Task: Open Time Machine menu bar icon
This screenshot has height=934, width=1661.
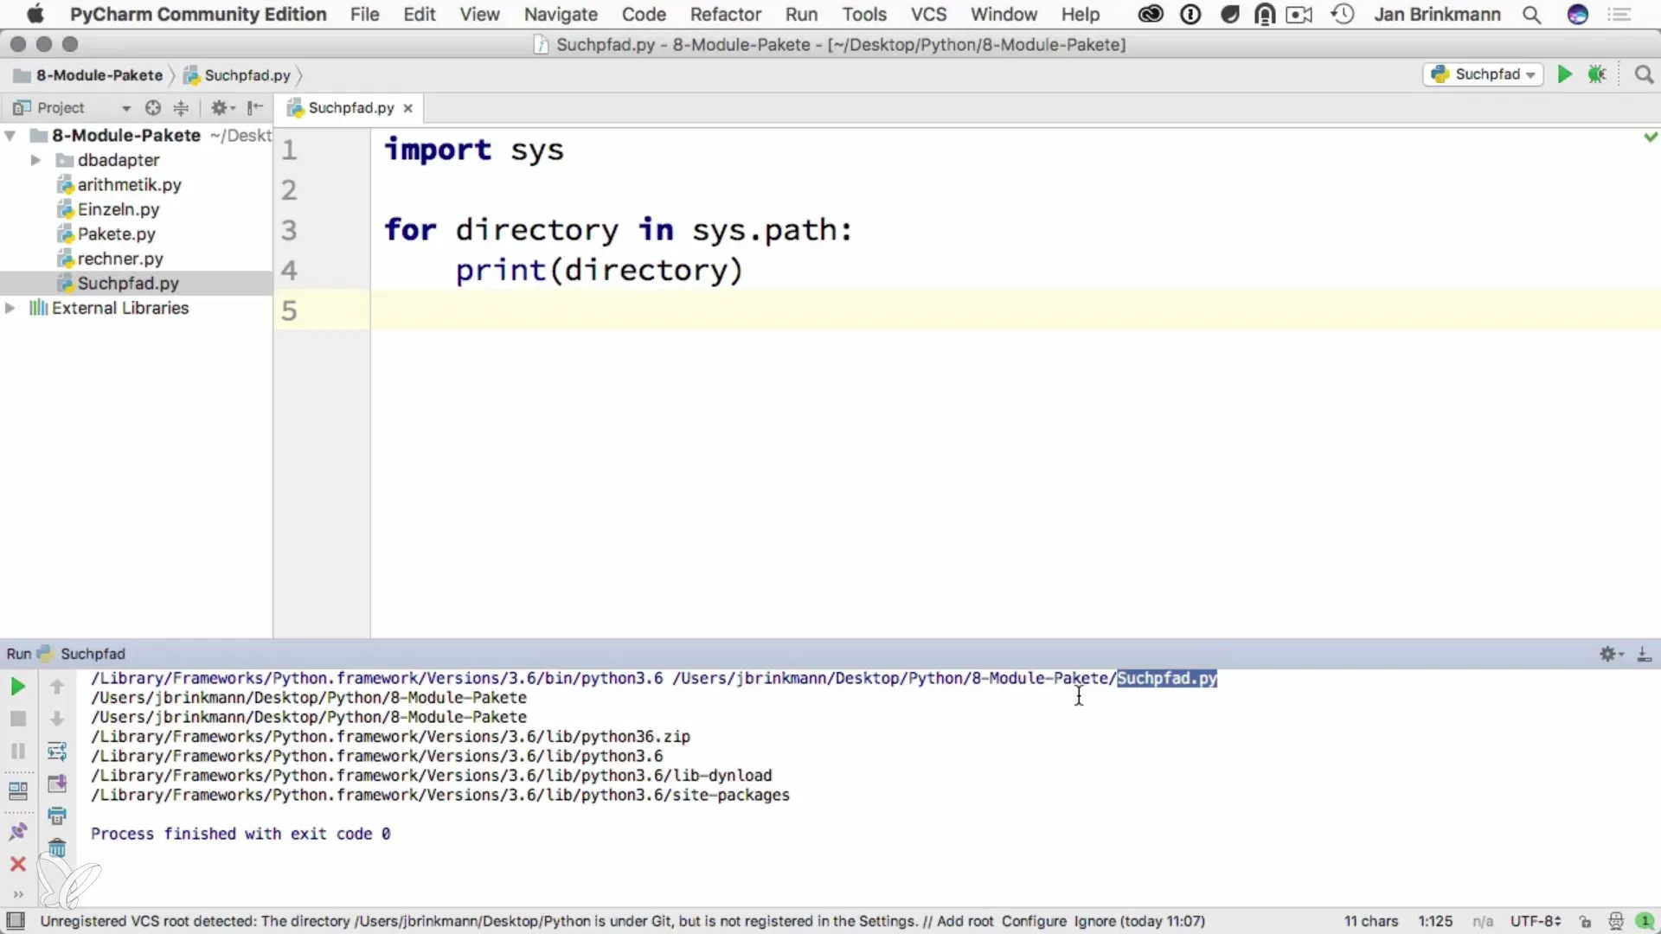Action: point(1342,15)
